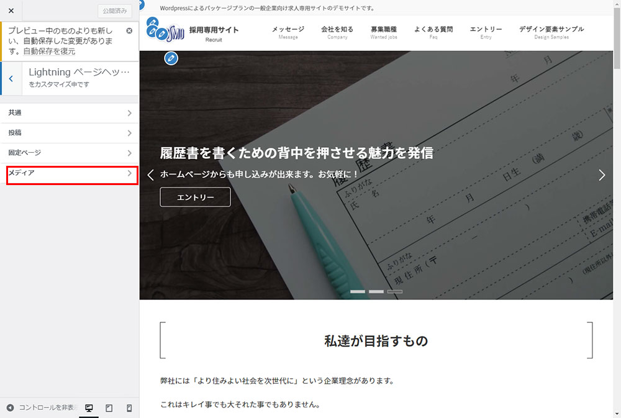Switch to mobile preview mode

(x=129, y=408)
